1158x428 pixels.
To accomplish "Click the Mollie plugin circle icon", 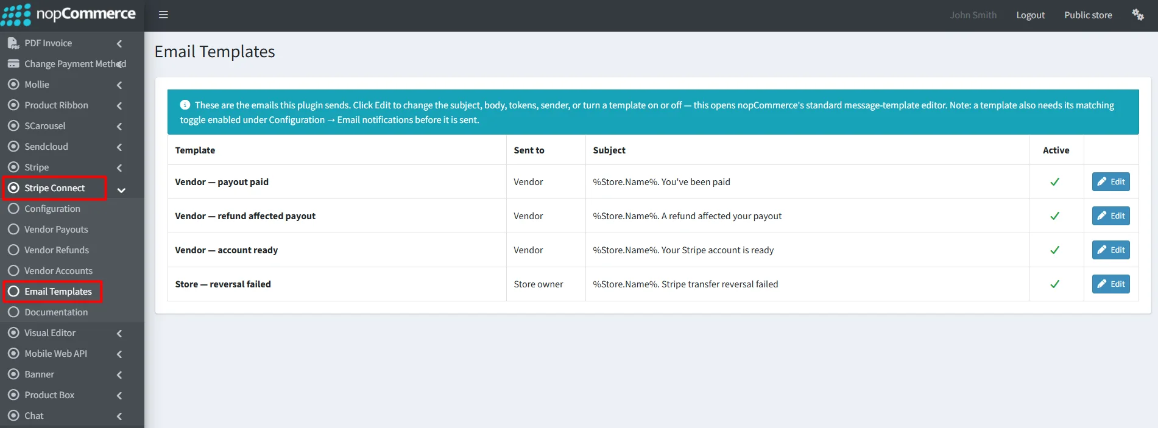I will [13, 85].
